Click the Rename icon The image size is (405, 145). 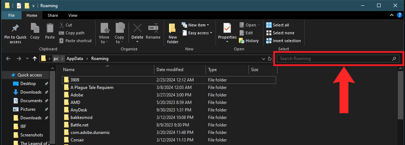[x=153, y=28]
